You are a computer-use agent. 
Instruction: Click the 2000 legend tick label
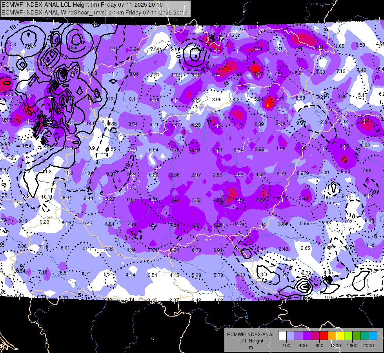click(369, 346)
